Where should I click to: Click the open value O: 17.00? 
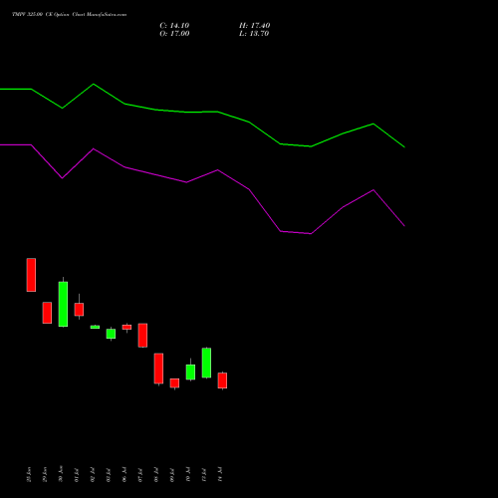click(x=174, y=34)
